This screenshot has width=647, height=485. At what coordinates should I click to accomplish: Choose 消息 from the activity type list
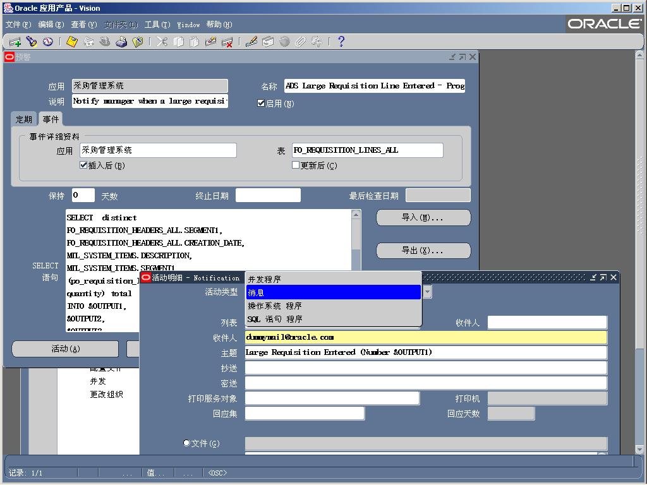(x=334, y=292)
